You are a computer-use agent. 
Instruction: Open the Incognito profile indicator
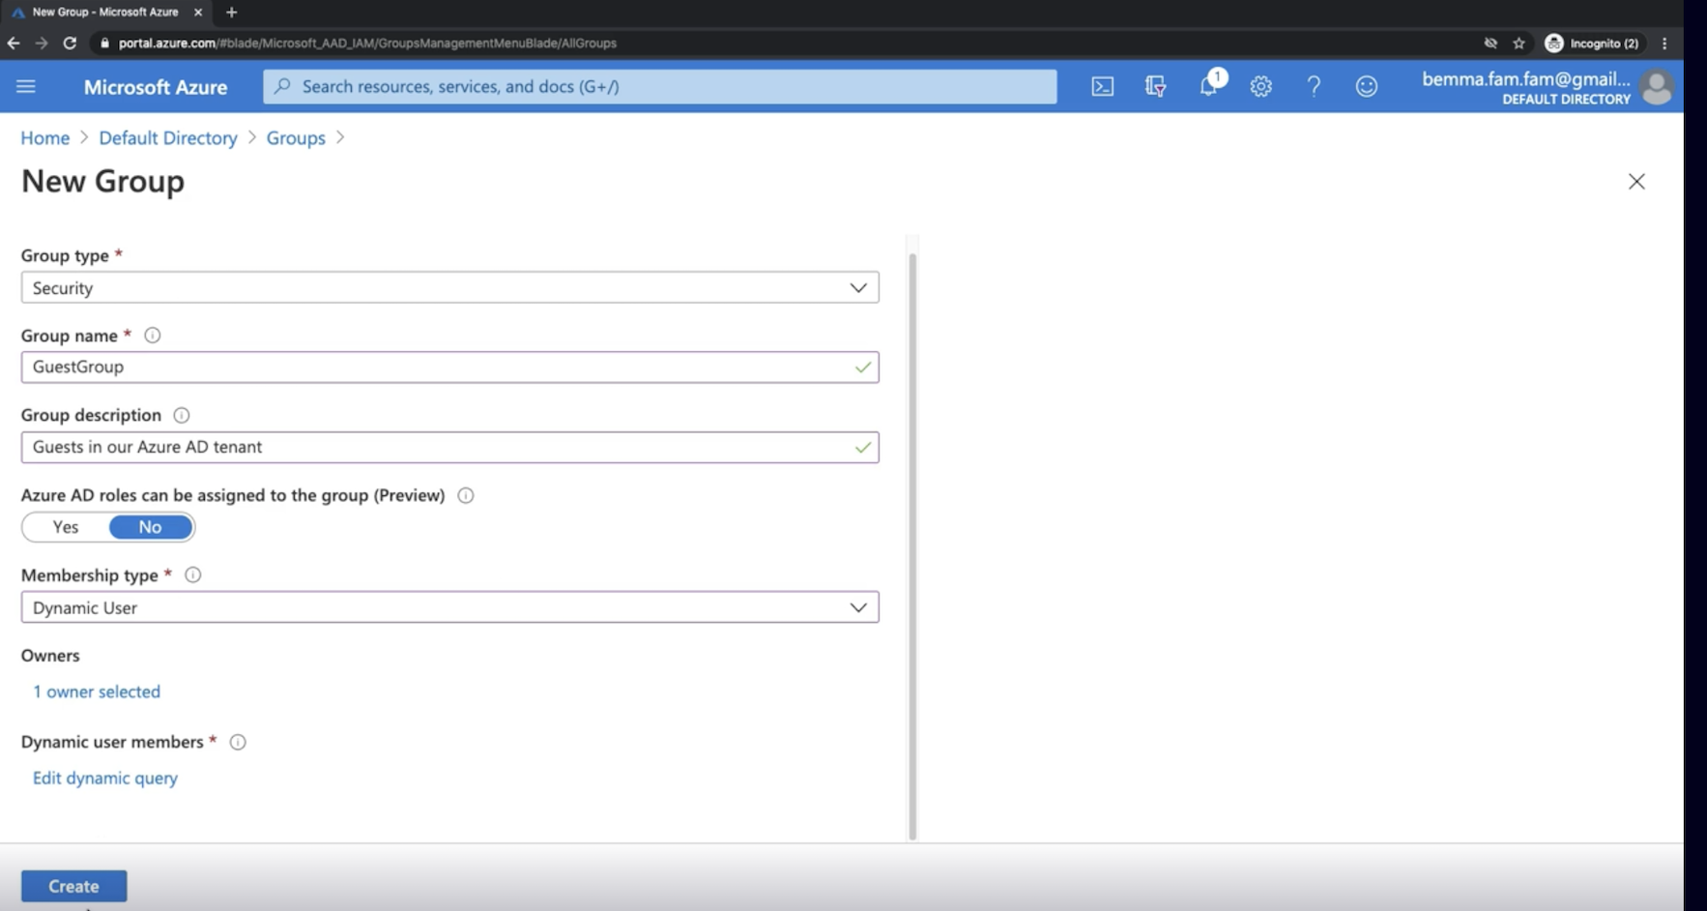click(1591, 43)
